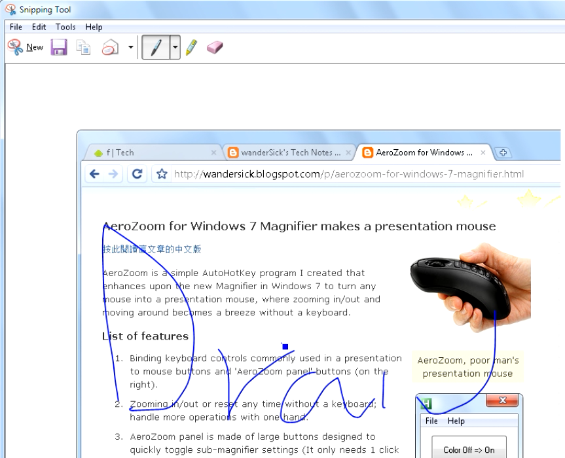
Task: Open the Pen options dropdown arrow
Action: 175,47
